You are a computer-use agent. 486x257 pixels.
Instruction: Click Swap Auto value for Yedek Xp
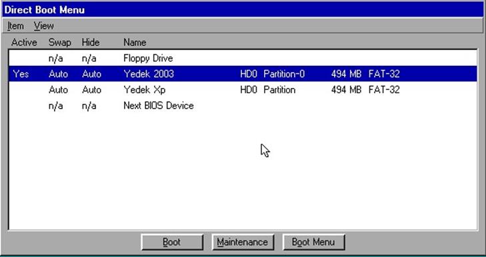58,90
